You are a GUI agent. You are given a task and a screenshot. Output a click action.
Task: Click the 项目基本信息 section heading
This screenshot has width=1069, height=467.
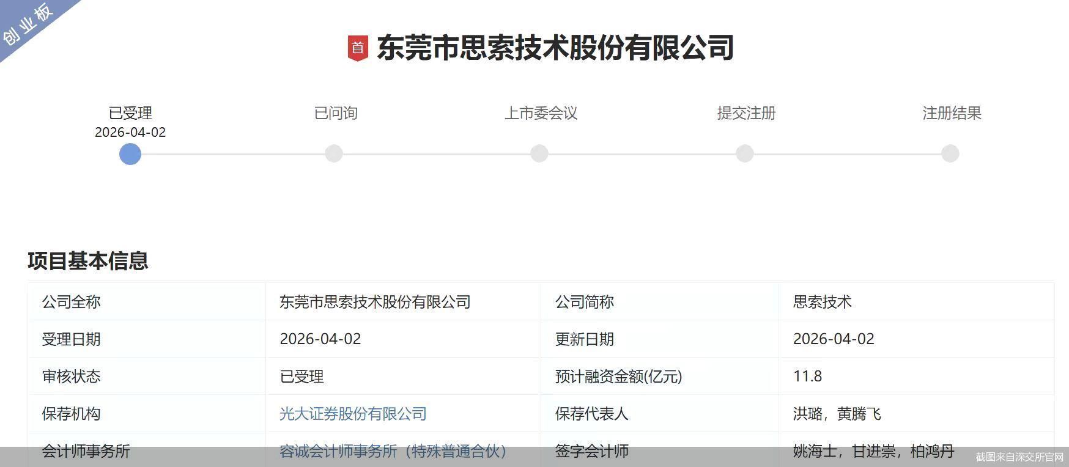coord(88,260)
